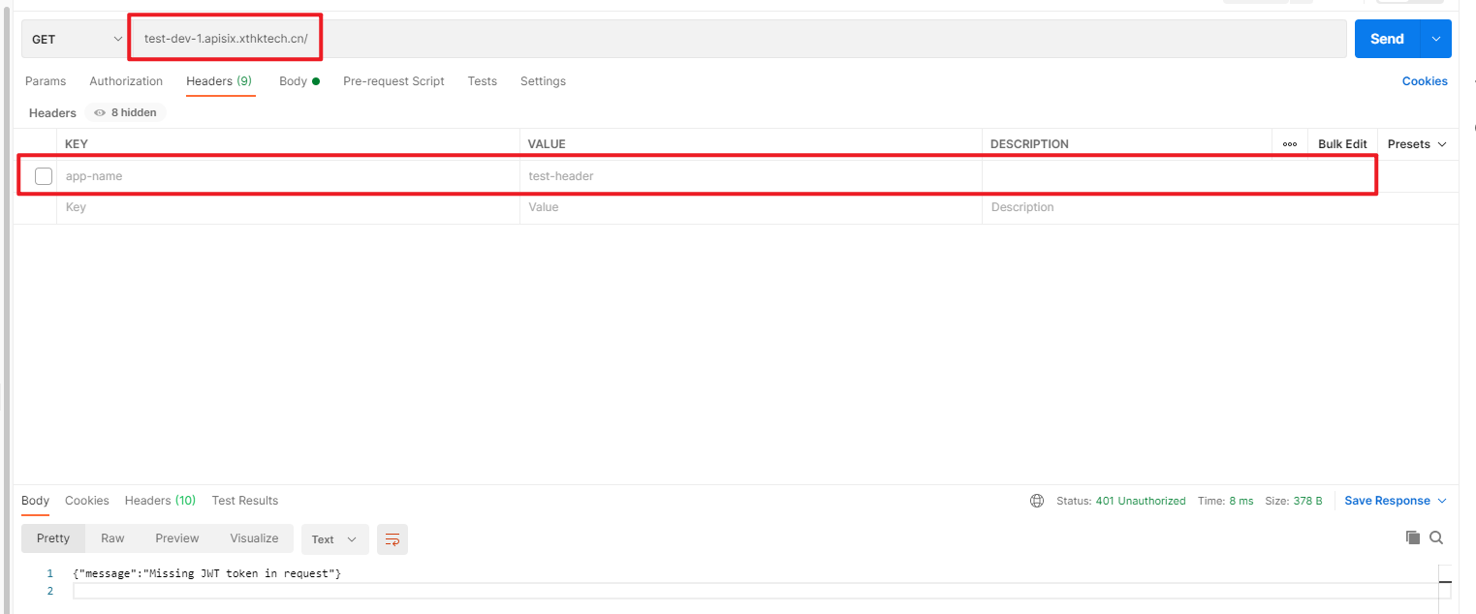Click the response size 378 B
The width and height of the screenshot is (1476, 614).
pos(1307,501)
